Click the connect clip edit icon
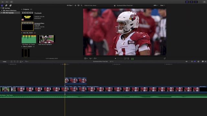207x116 pixels. (12, 62)
